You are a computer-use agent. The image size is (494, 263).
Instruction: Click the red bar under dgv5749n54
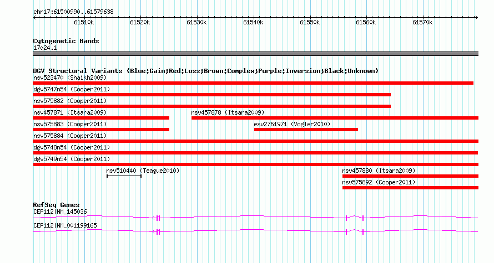tap(255, 164)
